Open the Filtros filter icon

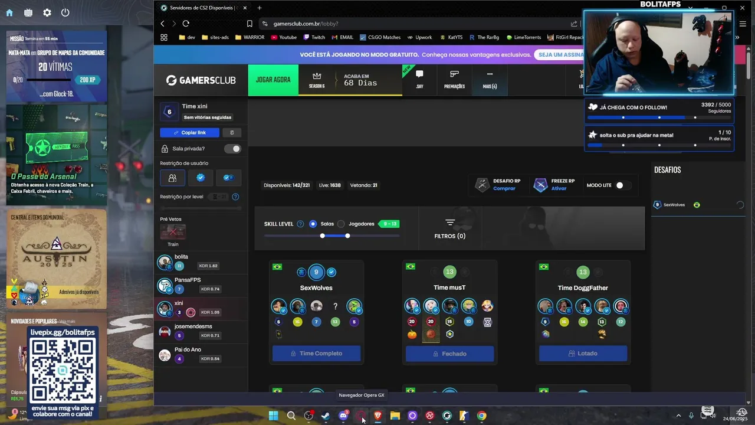(450, 223)
